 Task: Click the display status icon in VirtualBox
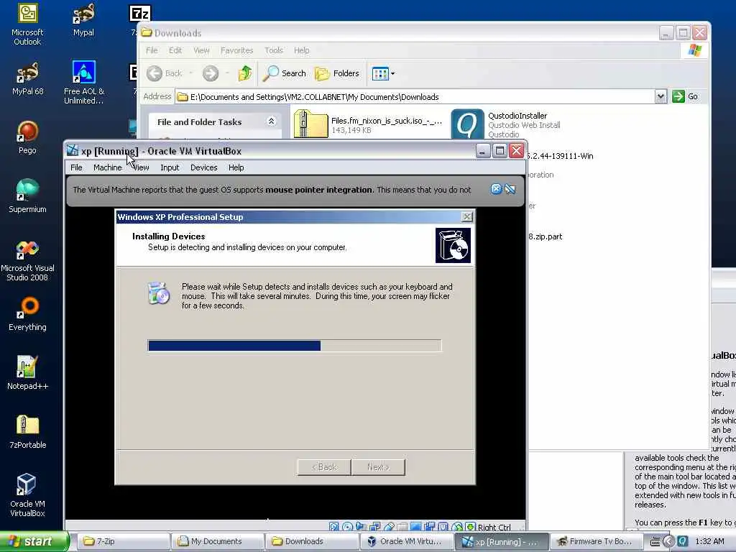(x=416, y=527)
